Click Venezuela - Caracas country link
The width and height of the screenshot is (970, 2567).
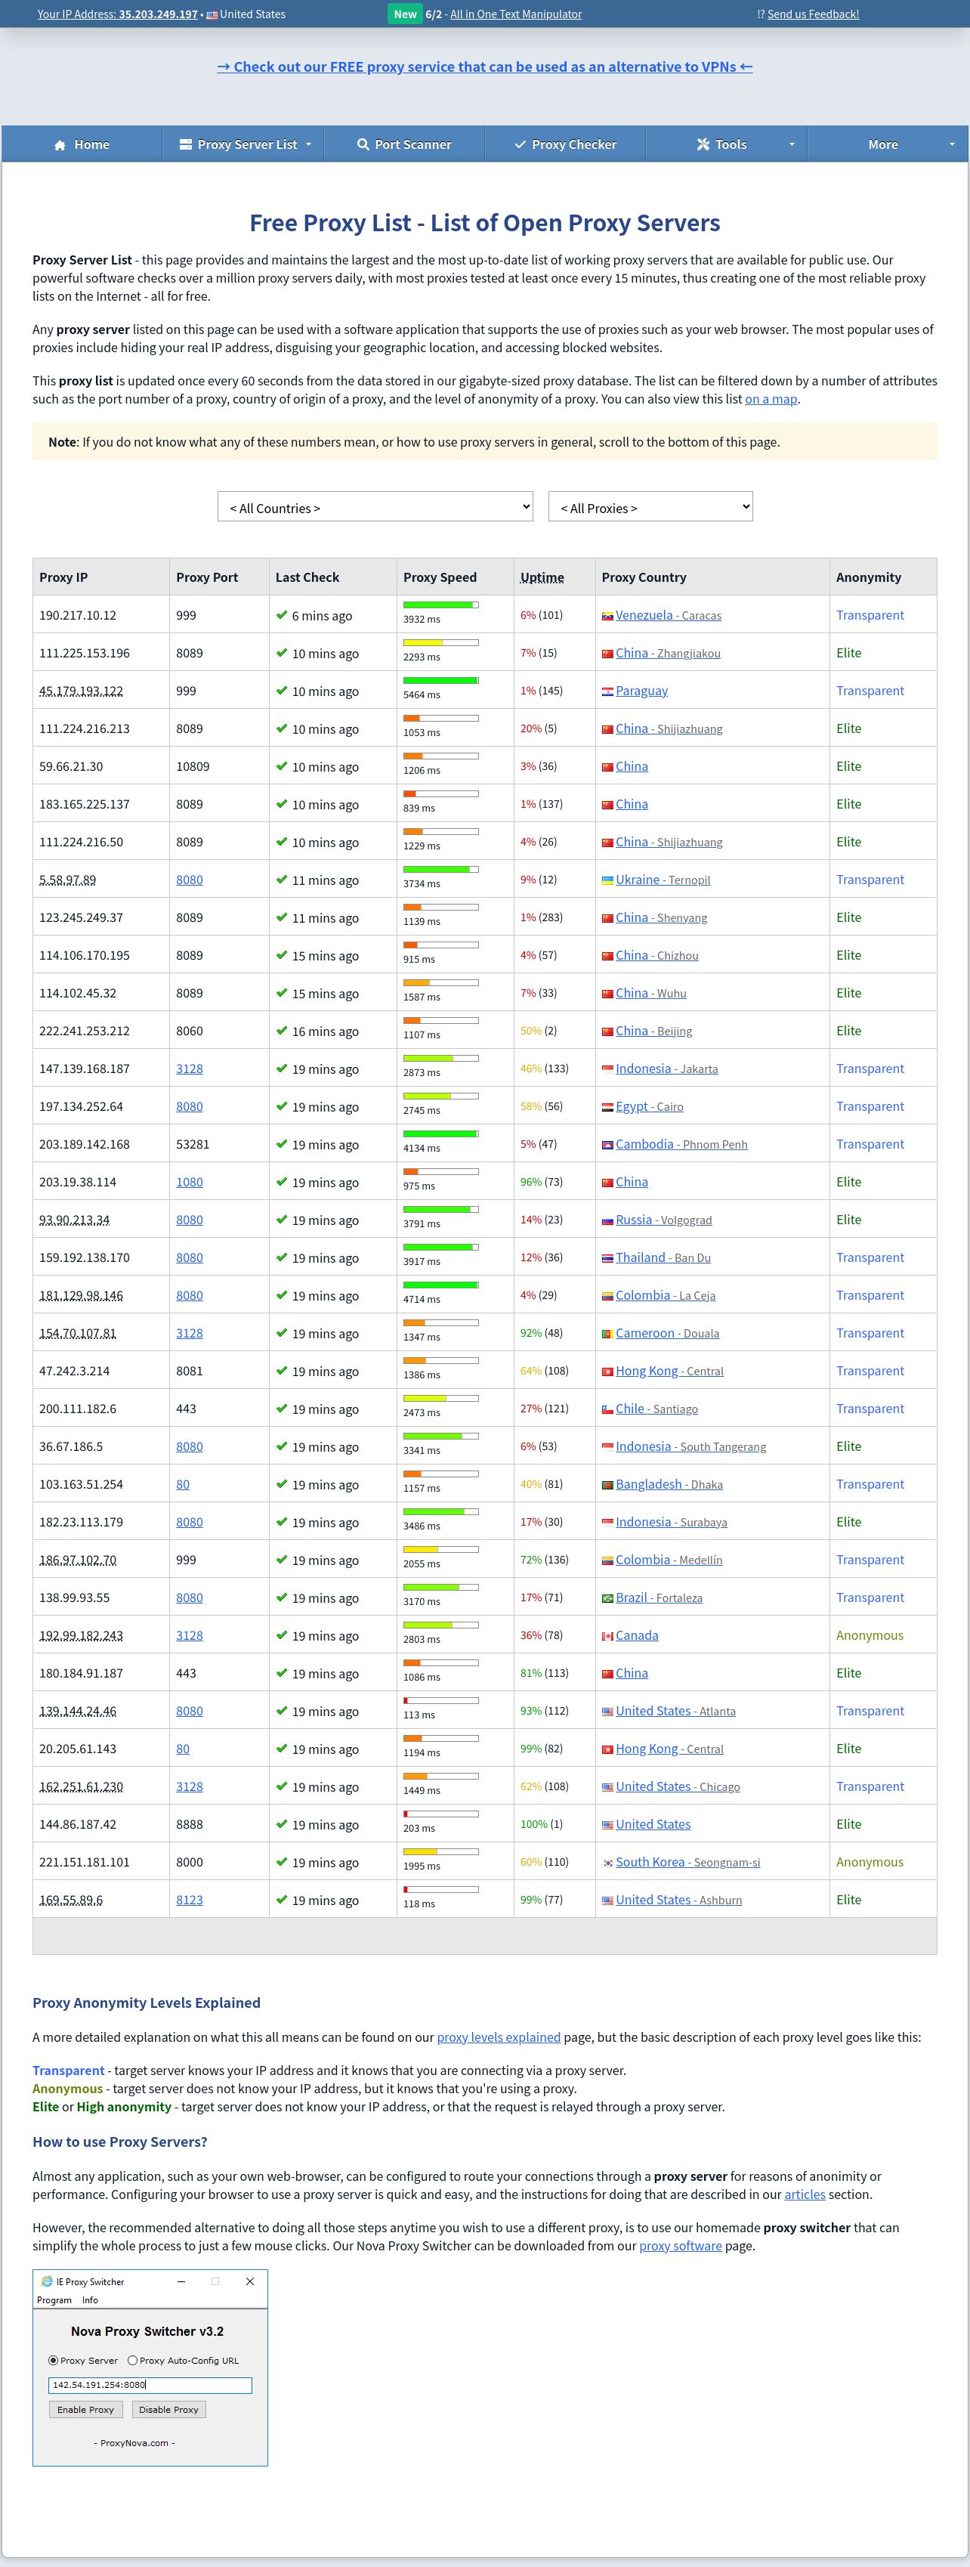669,615
